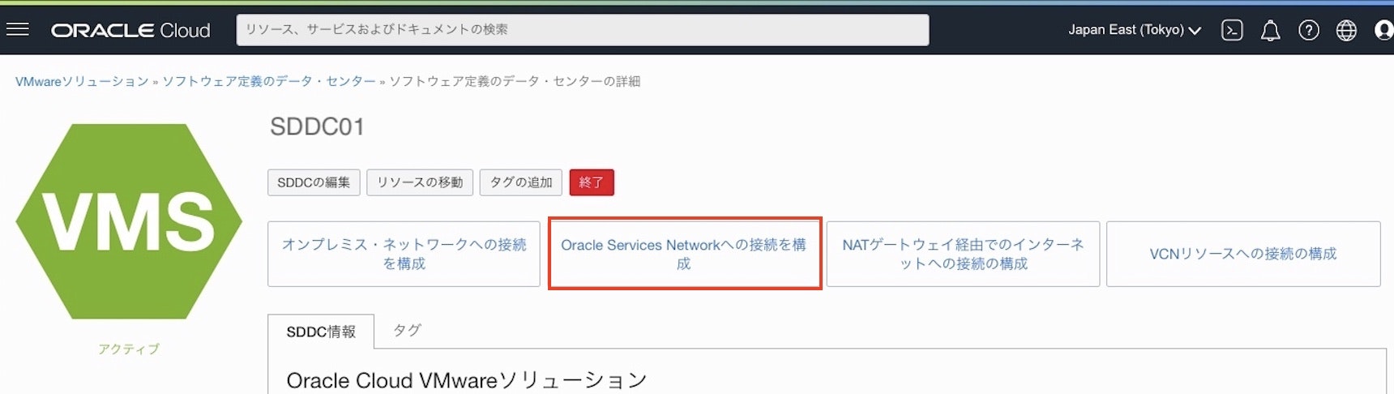Open the language globe selector
The height and width of the screenshot is (394, 1394).
point(1346,30)
